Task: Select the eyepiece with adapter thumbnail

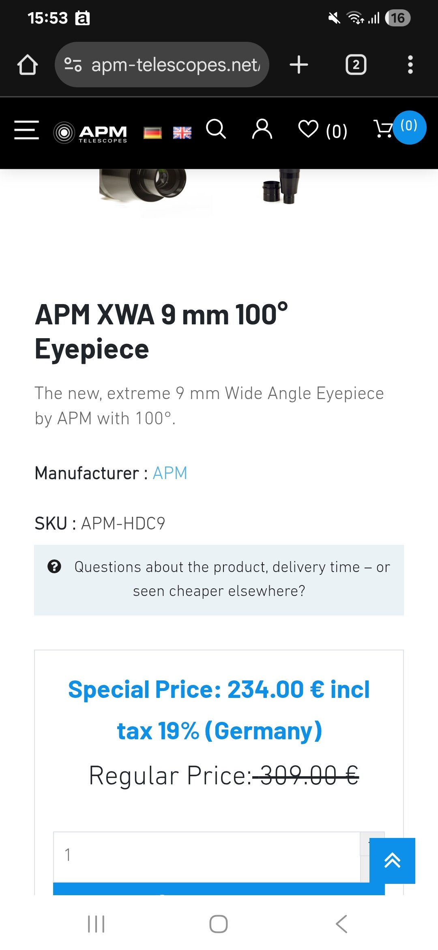Action: [281, 187]
